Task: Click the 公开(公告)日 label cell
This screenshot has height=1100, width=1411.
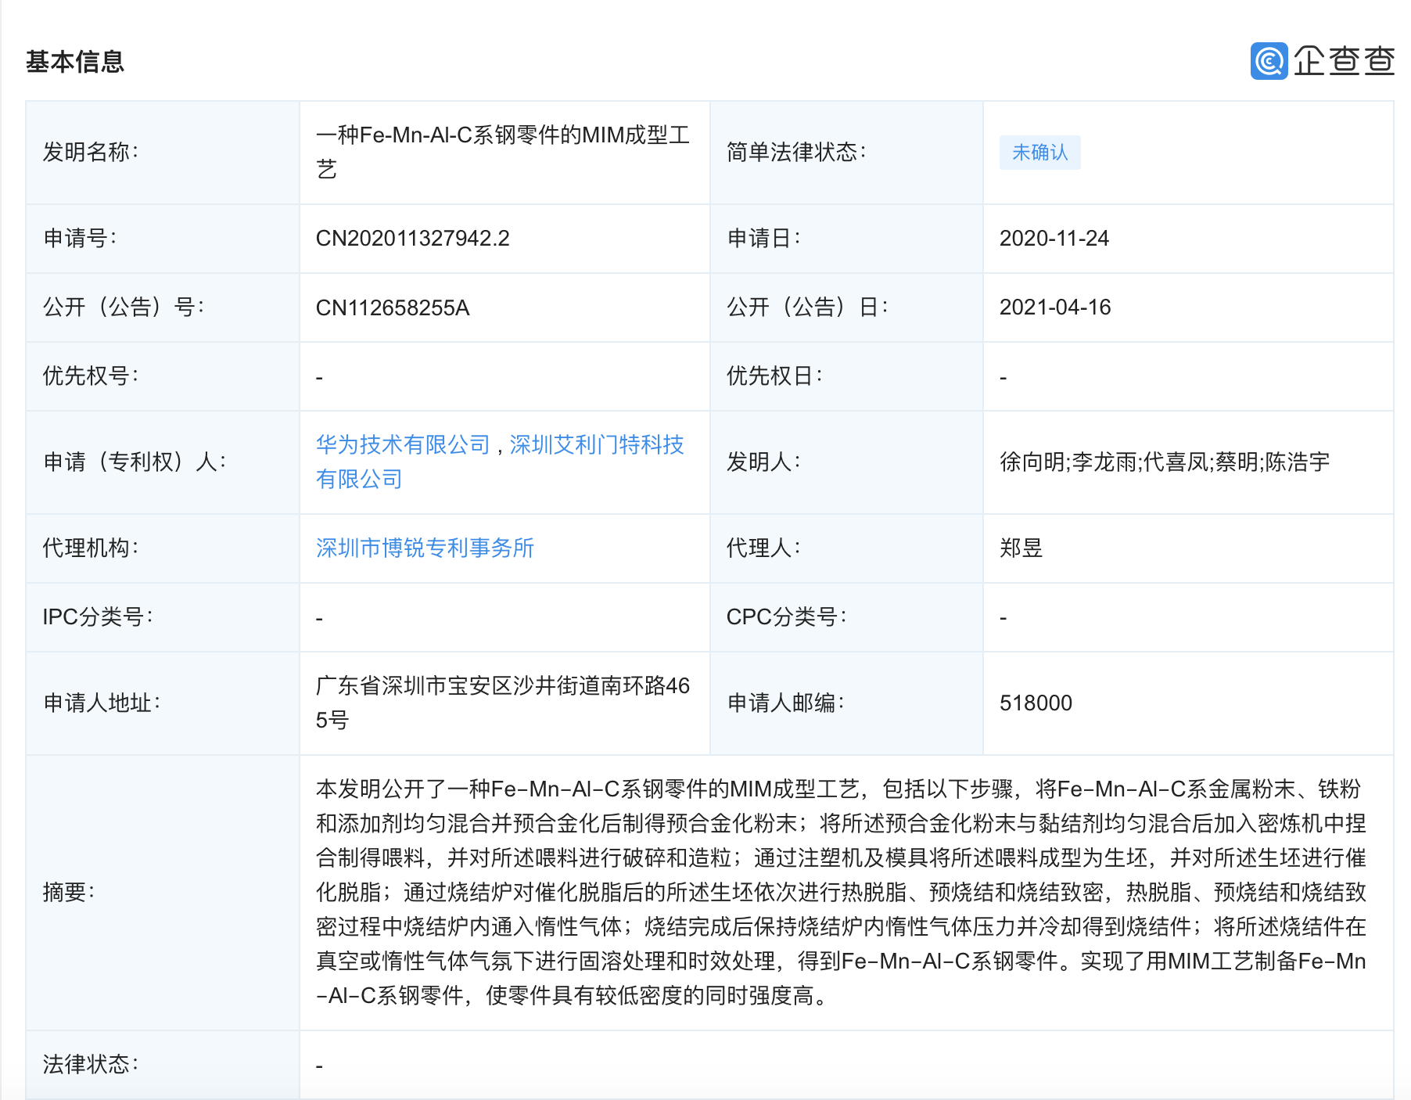Action: click(846, 307)
